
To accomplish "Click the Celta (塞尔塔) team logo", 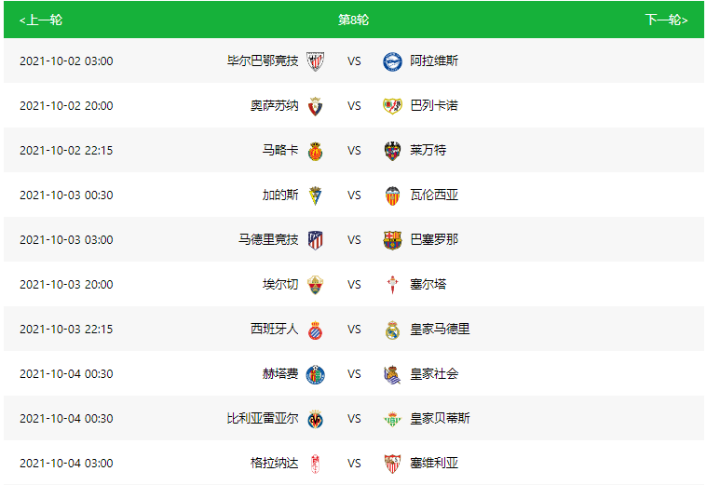I will 392,285.
